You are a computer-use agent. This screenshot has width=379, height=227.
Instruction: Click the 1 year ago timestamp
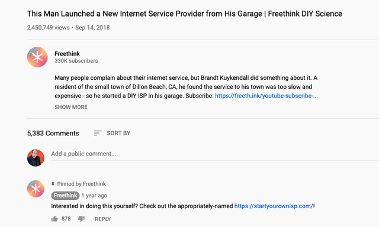(94, 196)
